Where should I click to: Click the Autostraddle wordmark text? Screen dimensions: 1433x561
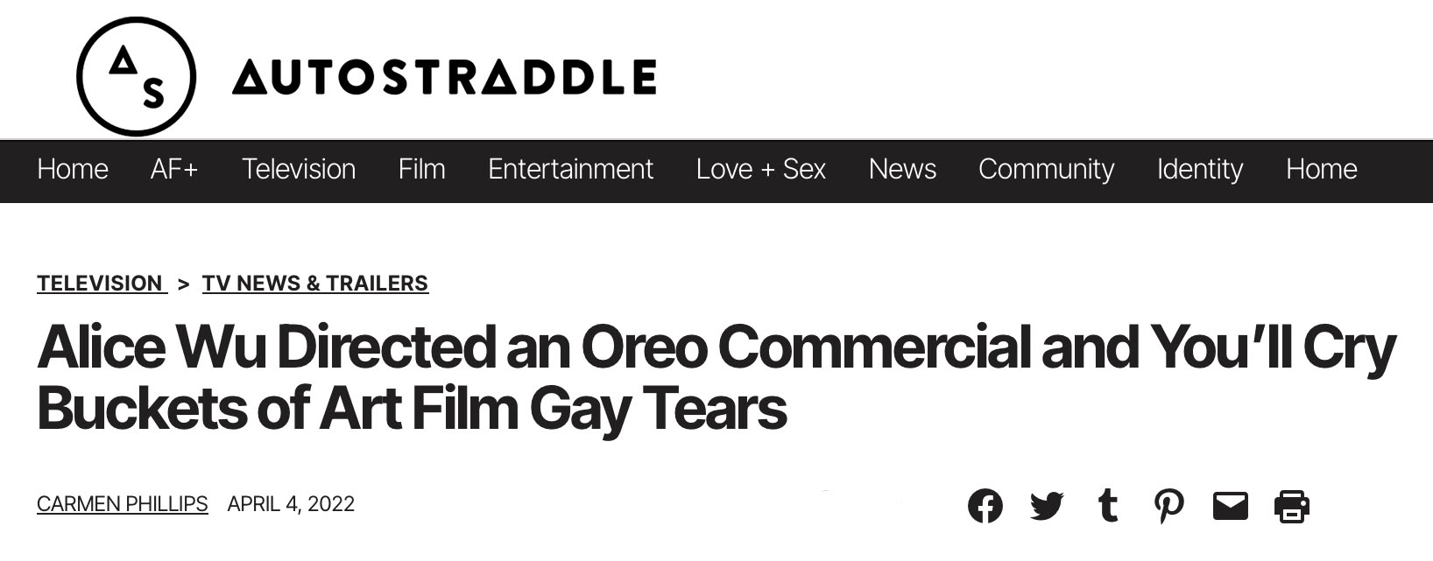[x=444, y=77]
